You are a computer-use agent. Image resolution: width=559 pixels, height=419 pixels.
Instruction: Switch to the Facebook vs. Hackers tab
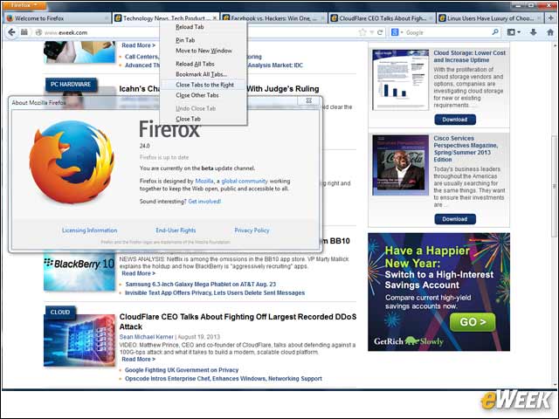(273, 18)
